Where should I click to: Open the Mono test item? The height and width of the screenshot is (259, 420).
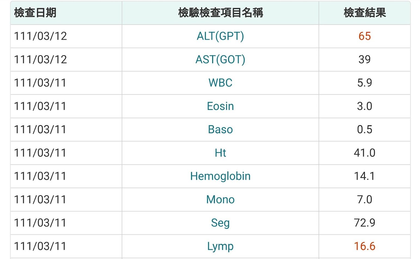(220, 199)
